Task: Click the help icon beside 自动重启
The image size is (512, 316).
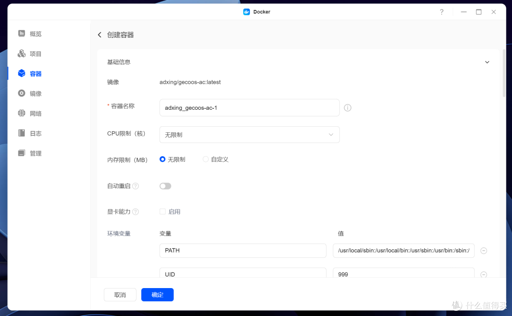Action: [x=136, y=186]
